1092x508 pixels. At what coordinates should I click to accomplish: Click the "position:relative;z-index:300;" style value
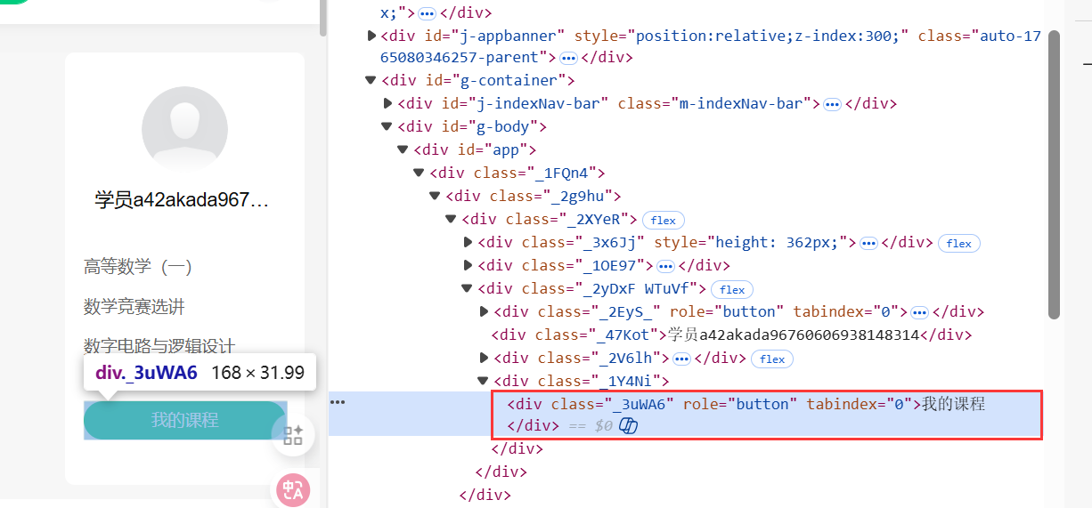click(x=770, y=36)
